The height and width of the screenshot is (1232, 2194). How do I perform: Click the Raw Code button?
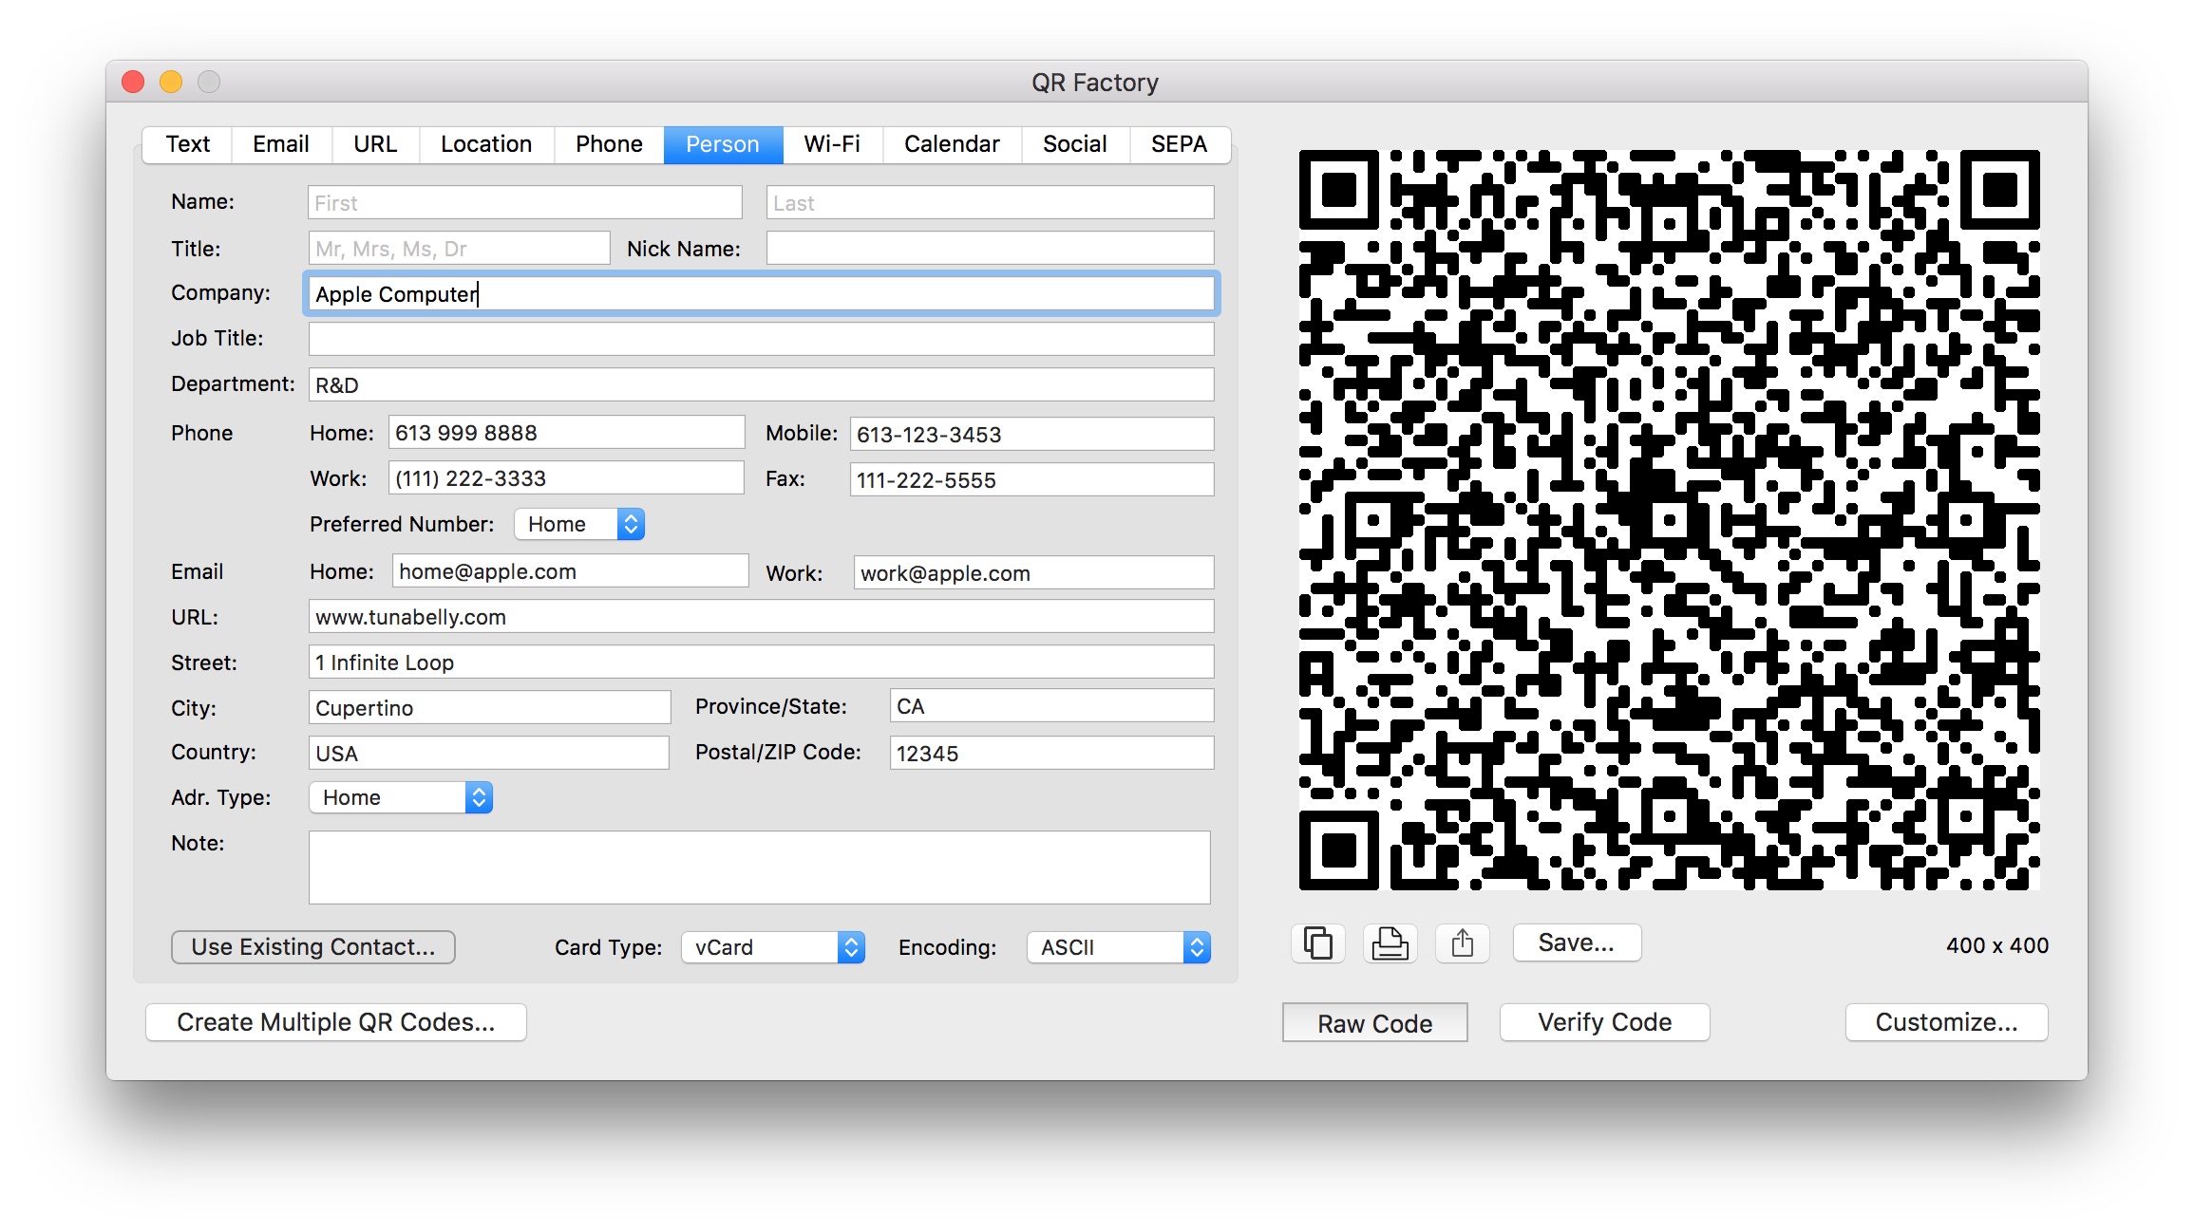(x=1375, y=1023)
